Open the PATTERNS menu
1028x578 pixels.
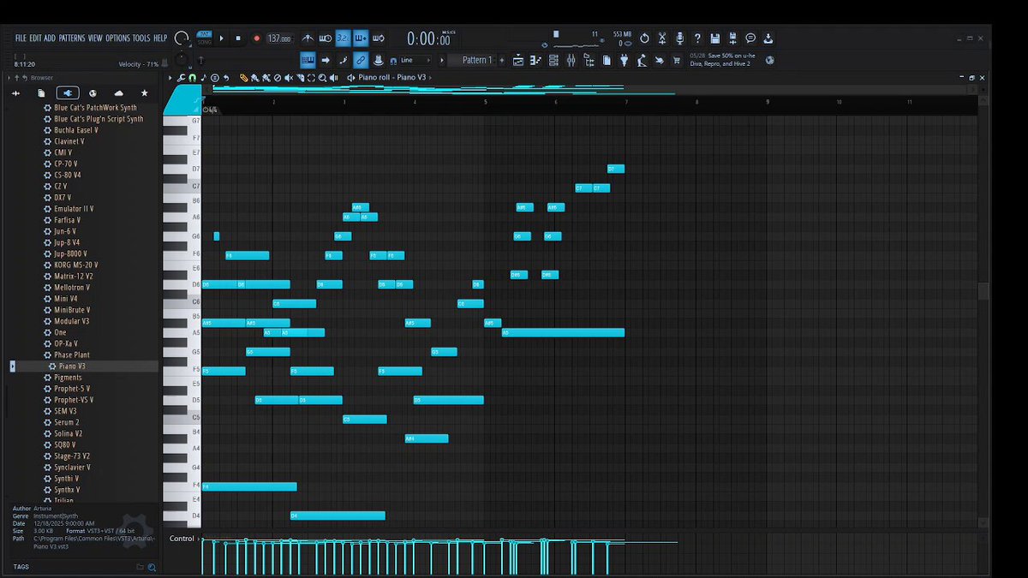(72, 39)
